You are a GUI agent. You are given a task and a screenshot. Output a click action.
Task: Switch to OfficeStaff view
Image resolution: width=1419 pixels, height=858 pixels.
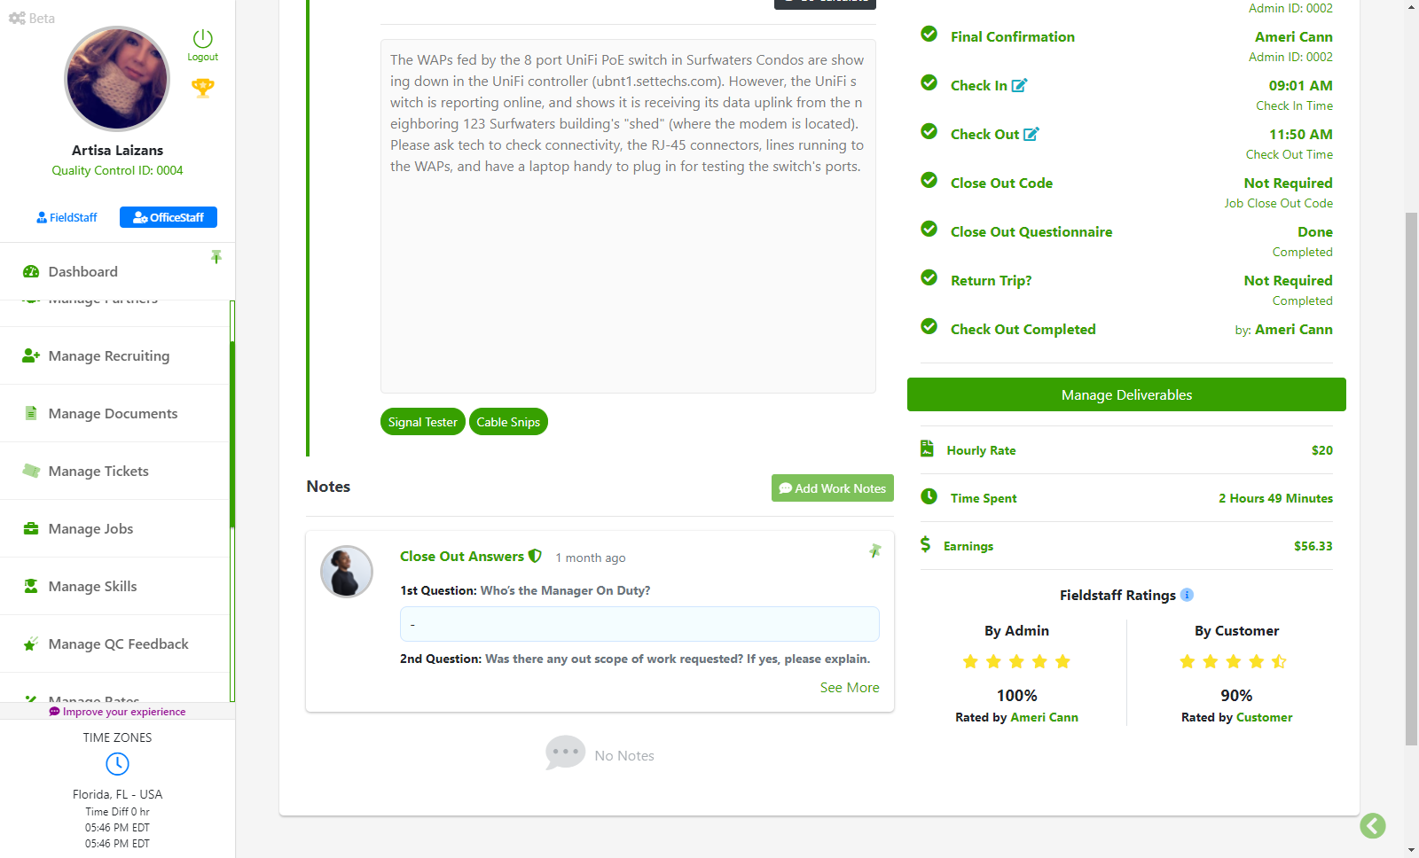169,217
